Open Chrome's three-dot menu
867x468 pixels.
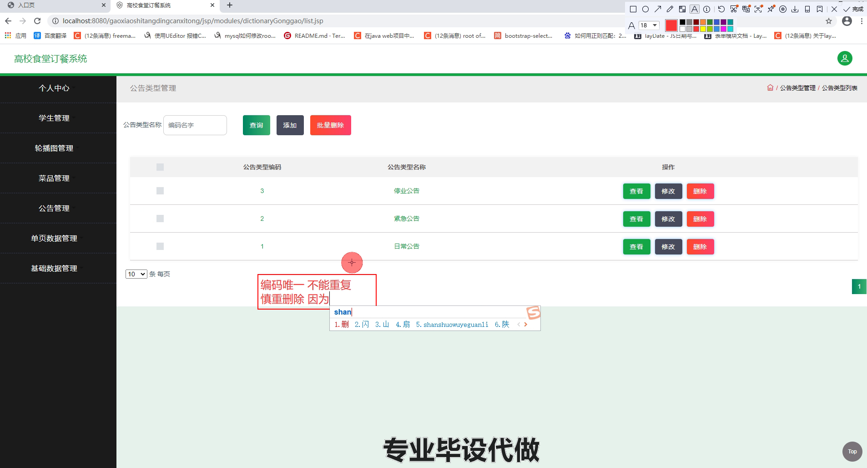coord(862,21)
